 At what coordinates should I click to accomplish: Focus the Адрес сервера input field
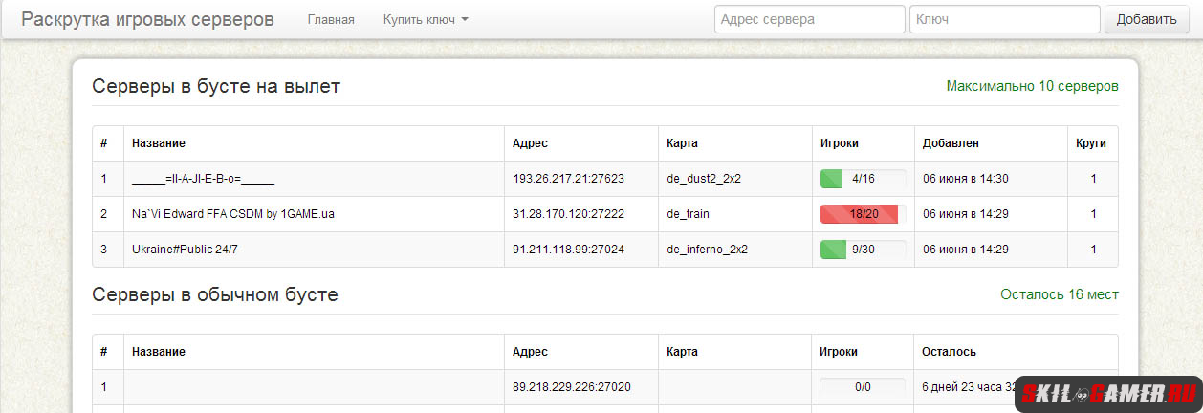pos(809,19)
